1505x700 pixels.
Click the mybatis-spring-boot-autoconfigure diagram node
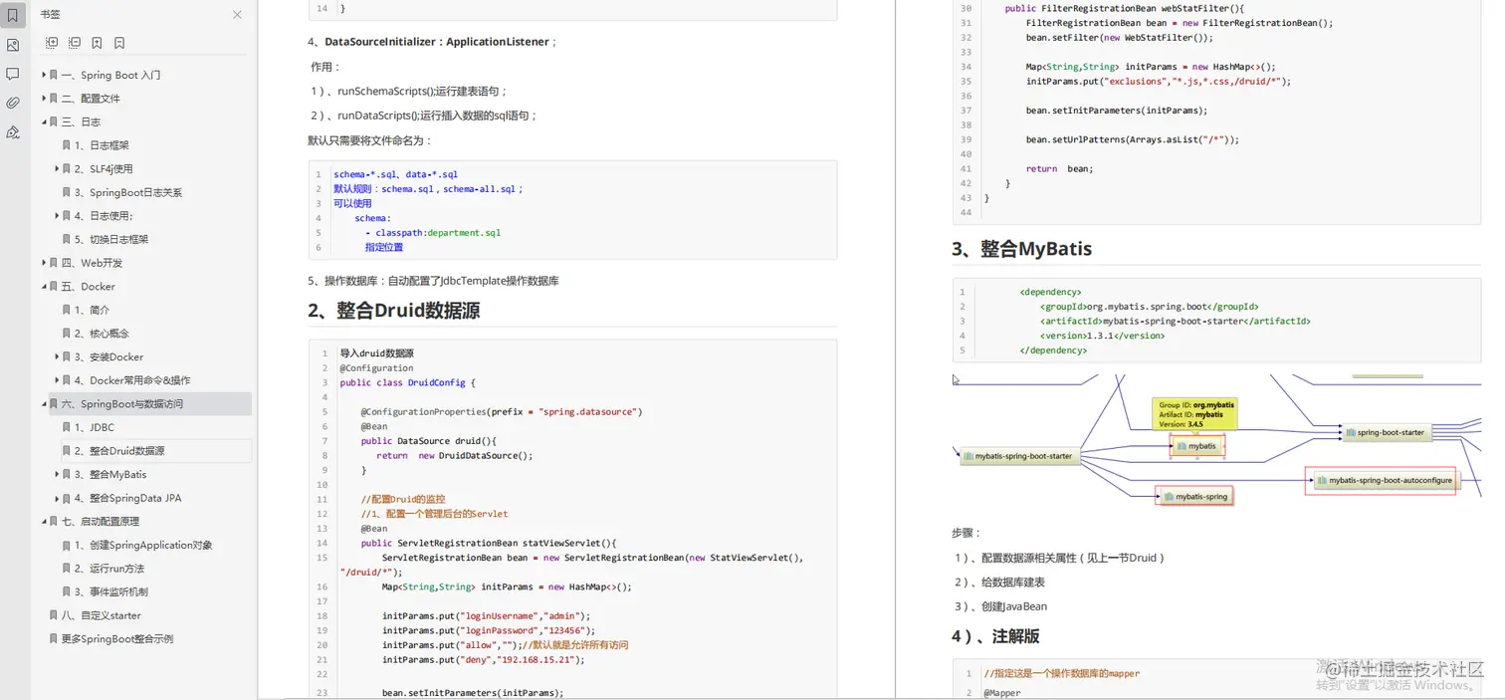click(1385, 481)
